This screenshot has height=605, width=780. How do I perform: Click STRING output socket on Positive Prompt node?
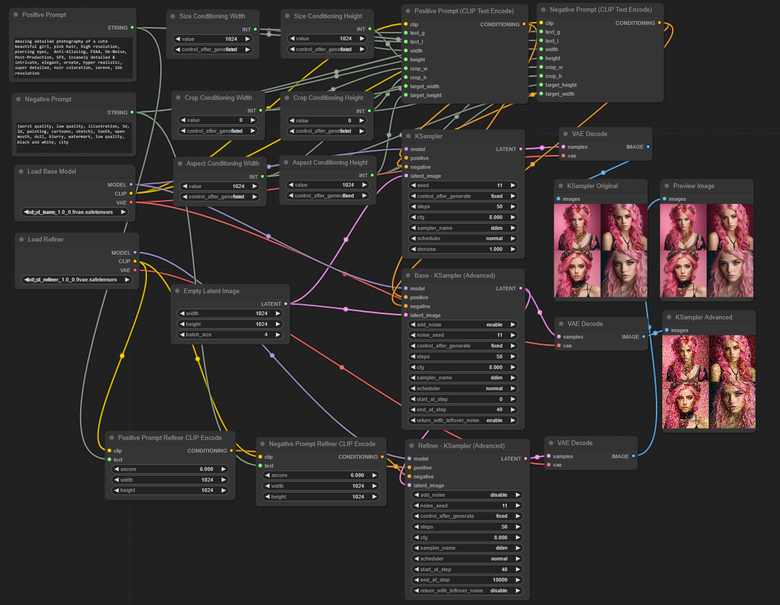pyautogui.click(x=132, y=28)
